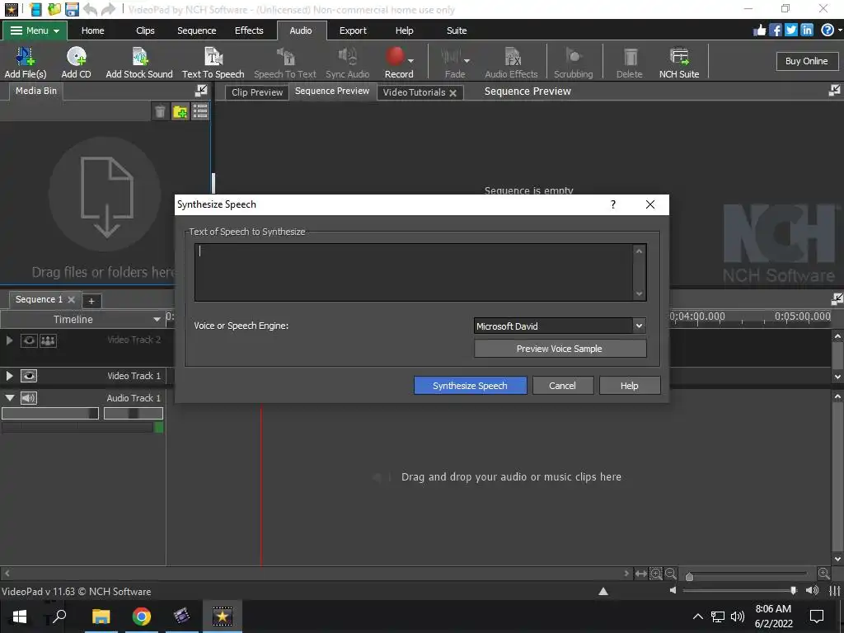Viewport: 844px width, 633px height.
Task: Click Cancel in the dialog
Action: pos(562,386)
